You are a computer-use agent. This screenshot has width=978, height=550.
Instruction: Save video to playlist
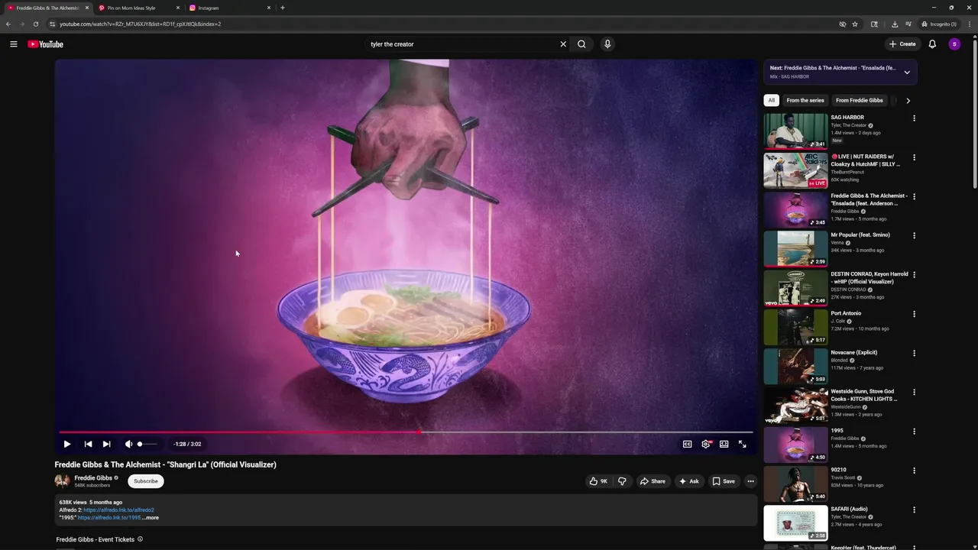(x=724, y=481)
